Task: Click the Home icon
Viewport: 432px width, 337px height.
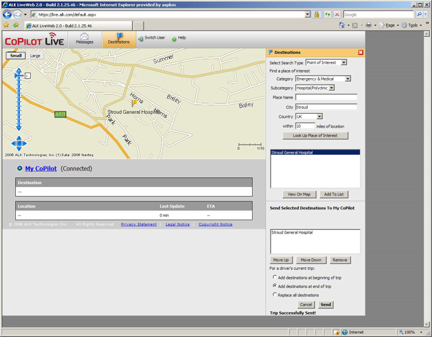Action: pyautogui.click(x=342, y=25)
